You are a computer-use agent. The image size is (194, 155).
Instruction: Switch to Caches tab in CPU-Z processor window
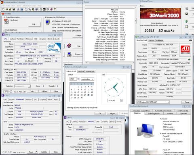[x=12, y=39]
